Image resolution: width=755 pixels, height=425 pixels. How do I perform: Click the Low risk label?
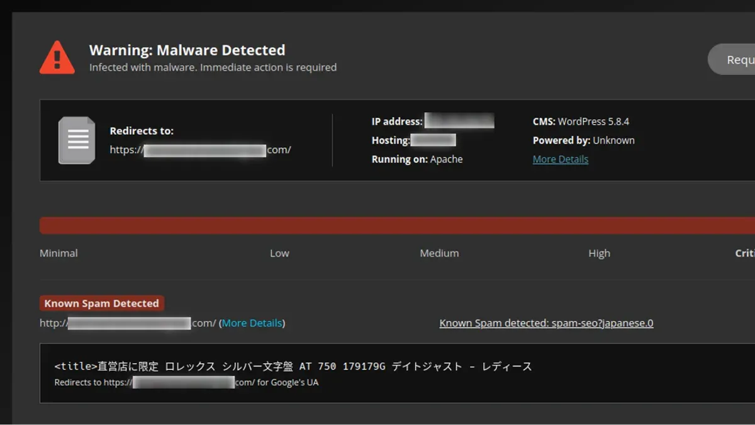279,253
